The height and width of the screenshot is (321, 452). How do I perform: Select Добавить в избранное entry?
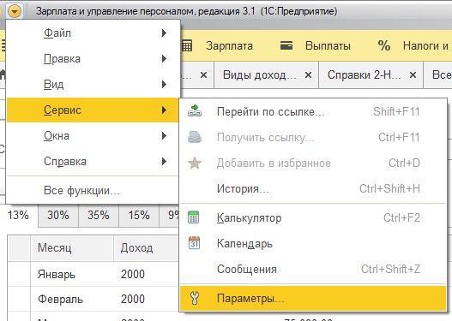coord(313,163)
